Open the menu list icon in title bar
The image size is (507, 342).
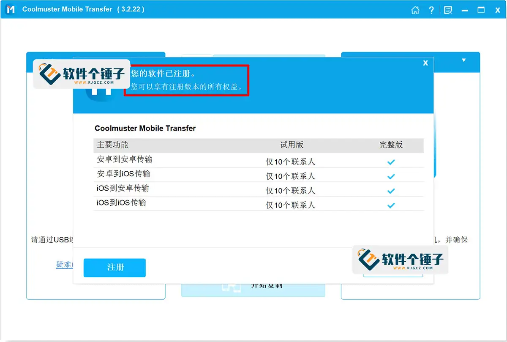tap(448, 10)
